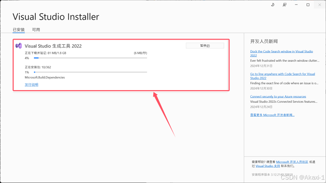326x183 pixels.
Task: Open 'Dock the Code Search window' article
Action: coord(282,53)
